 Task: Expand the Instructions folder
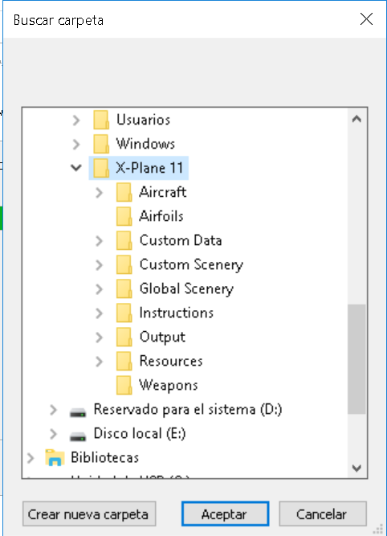99,313
